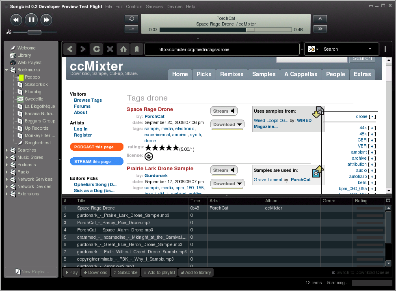
Task: Stop loading the page with the X icon
Action: pyautogui.click(x=110, y=49)
